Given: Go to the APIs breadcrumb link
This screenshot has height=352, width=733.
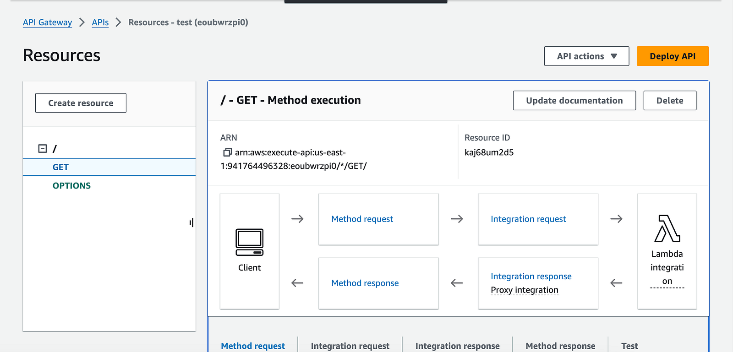Looking at the screenshot, I should (100, 22).
